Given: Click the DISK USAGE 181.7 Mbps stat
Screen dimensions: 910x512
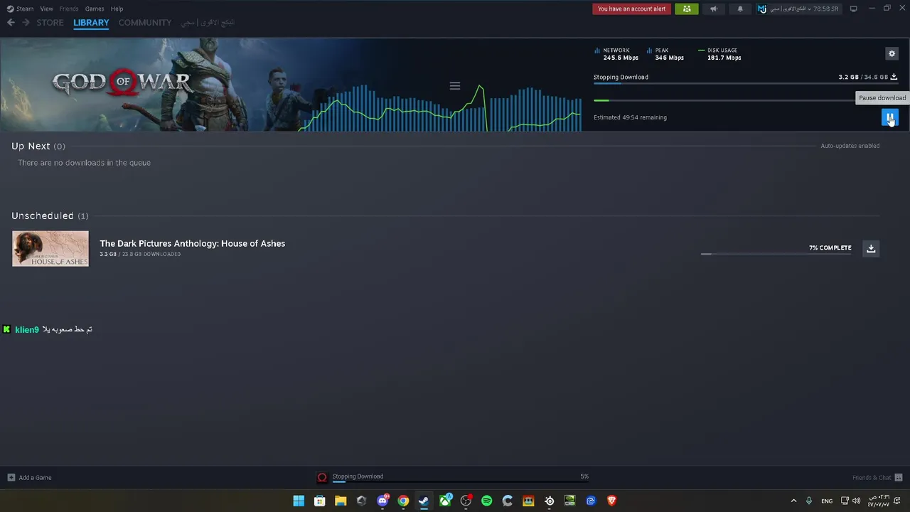Looking at the screenshot, I should point(719,54).
